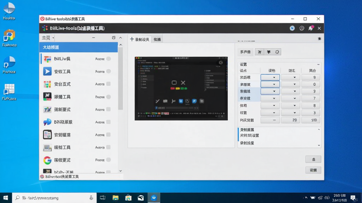This screenshot has height=203, width=362.
Task: Select the black document tool icon
Action: pos(47,135)
